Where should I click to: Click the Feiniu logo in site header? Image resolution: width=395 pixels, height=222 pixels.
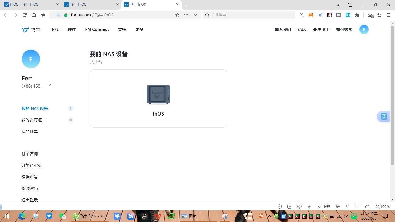[x=31, y=29]
